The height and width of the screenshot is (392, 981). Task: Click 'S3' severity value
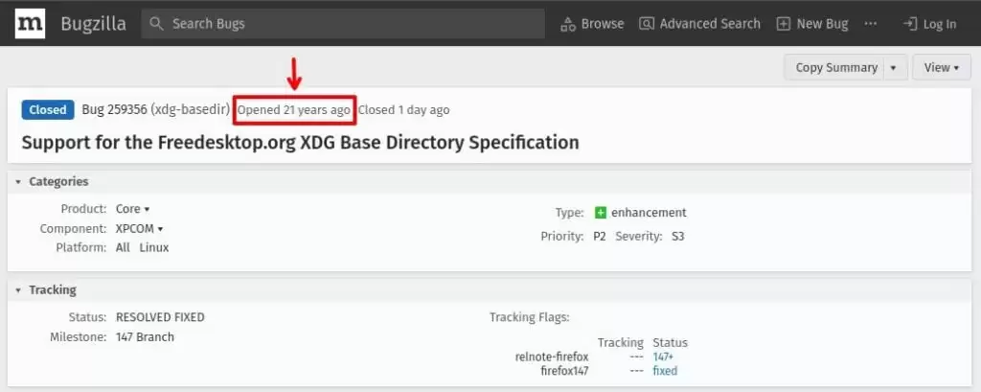tap(678, 237)
